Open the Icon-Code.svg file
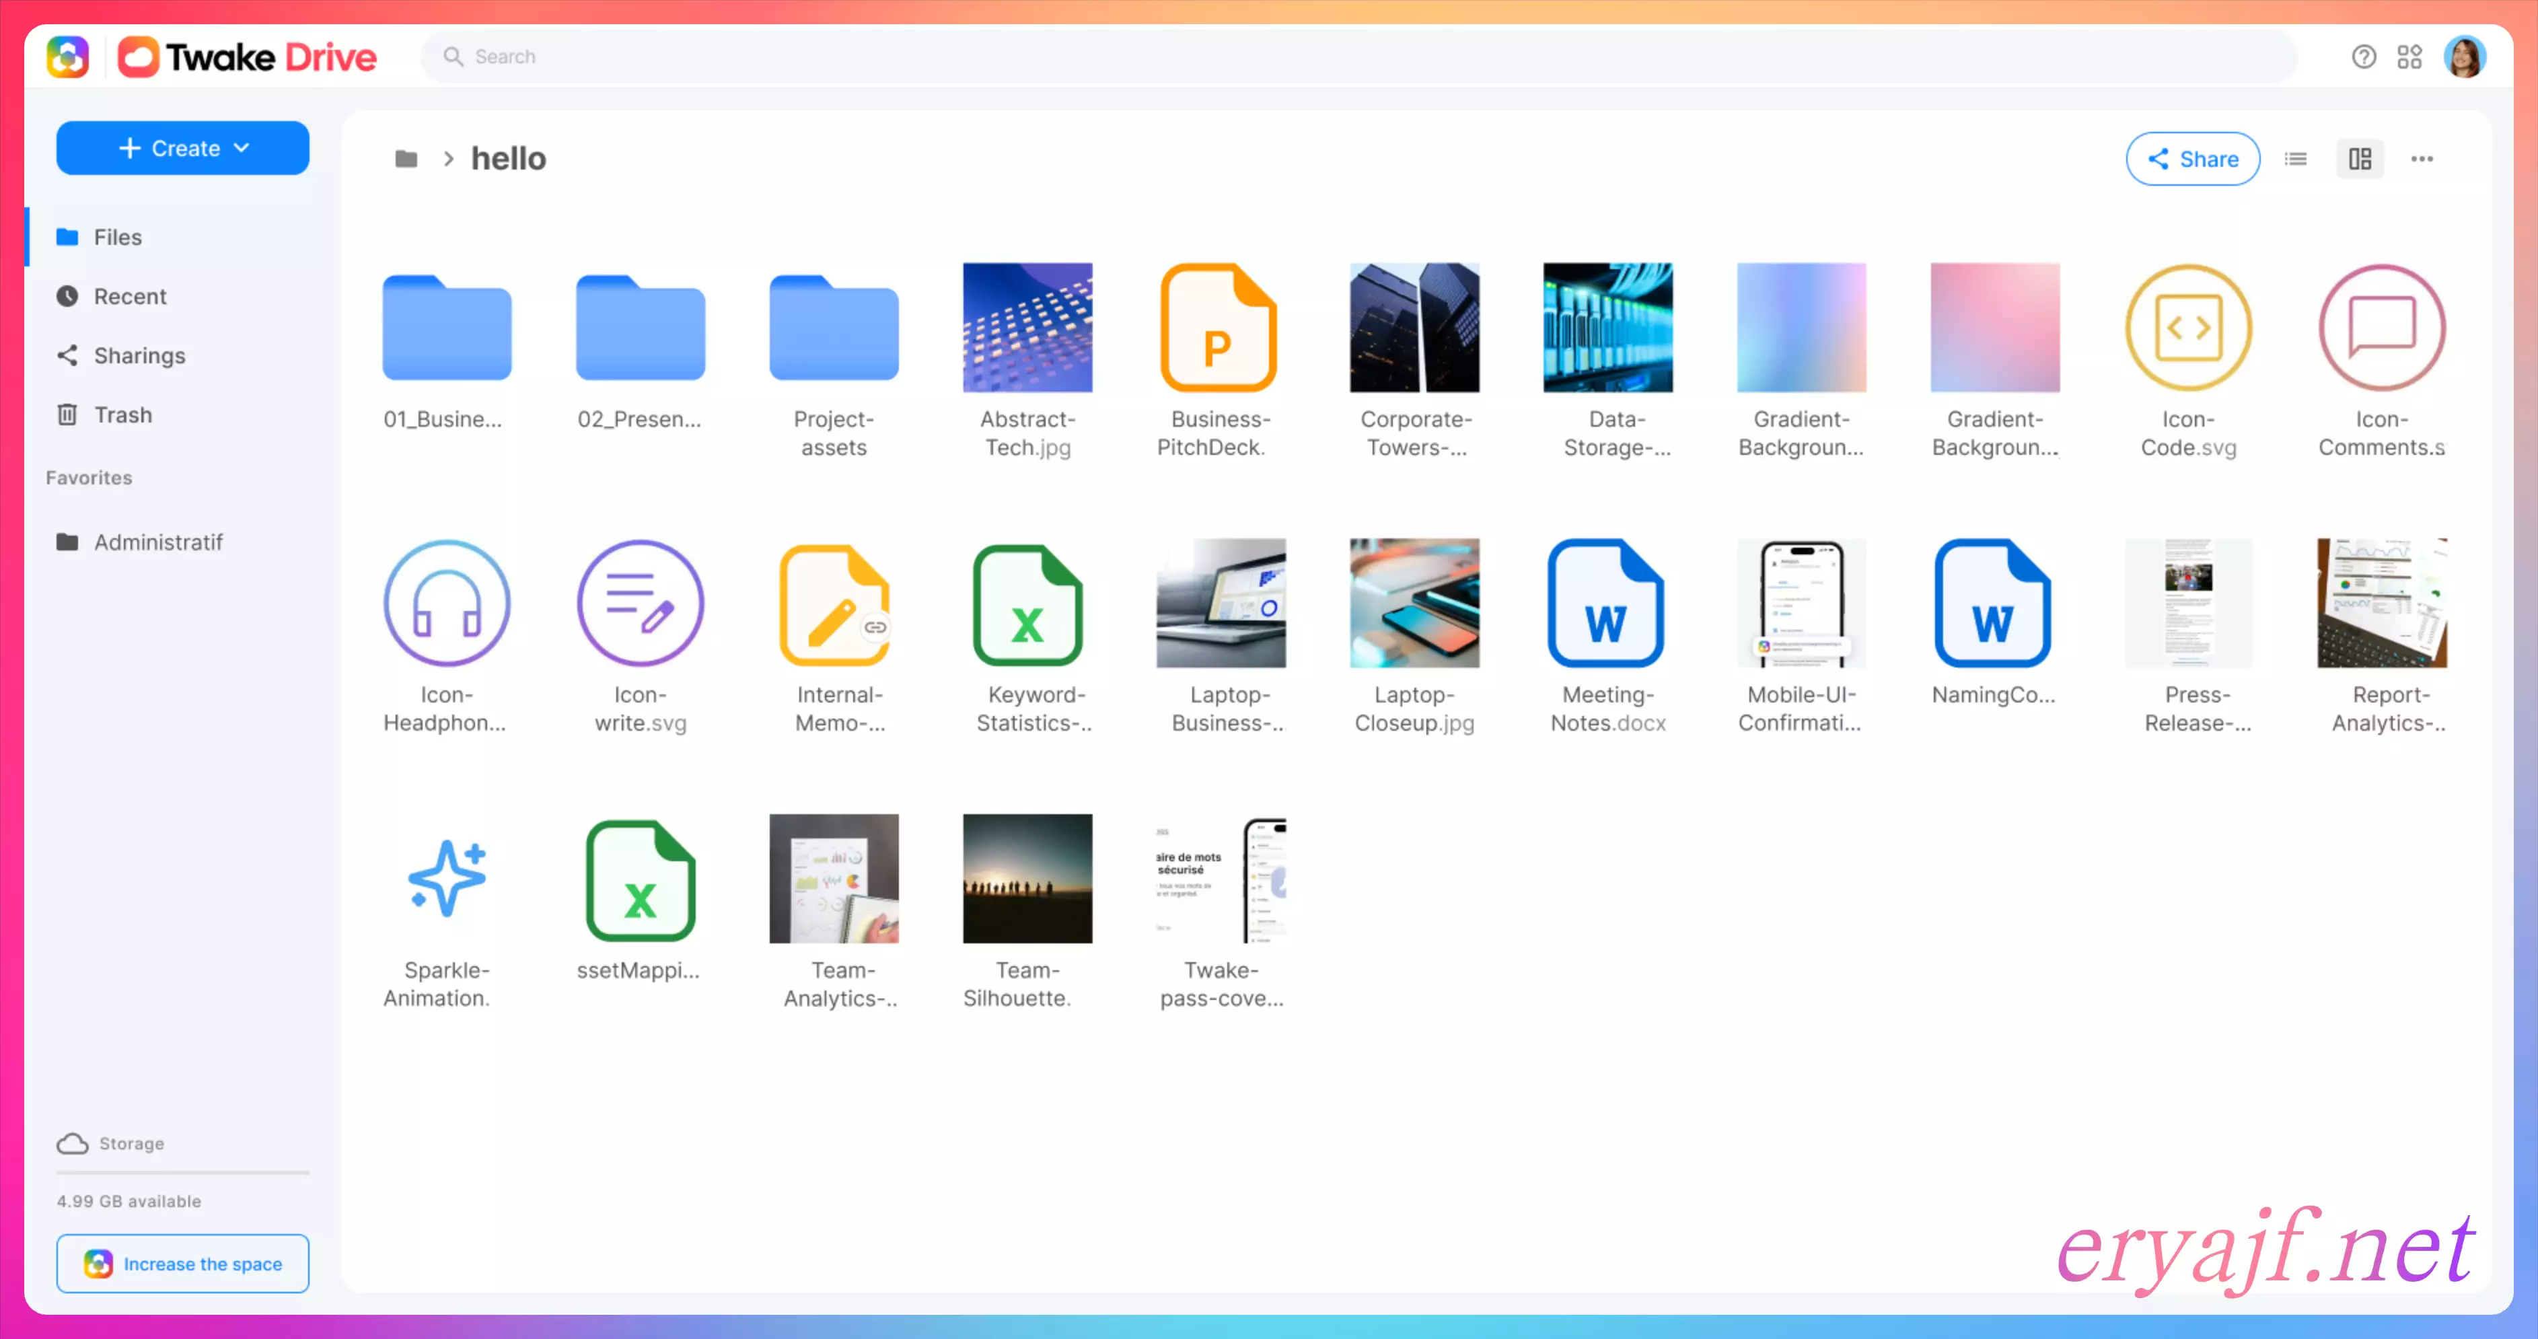 pos(2188,328)
